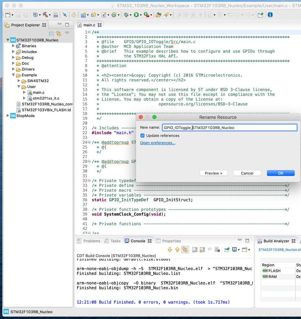Click the new C project box icon

click(x=83, y=15)
